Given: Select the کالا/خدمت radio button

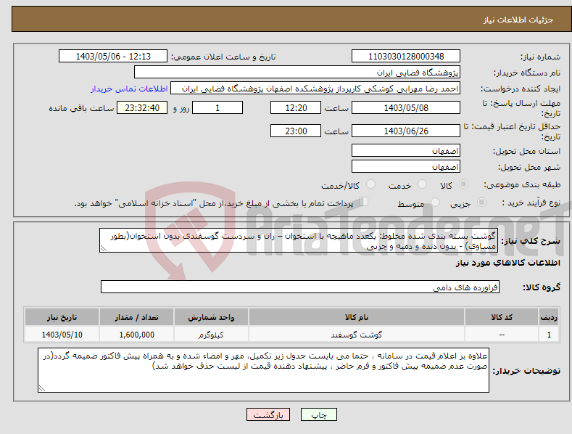Looking at the screenshot, I should 370,184.
